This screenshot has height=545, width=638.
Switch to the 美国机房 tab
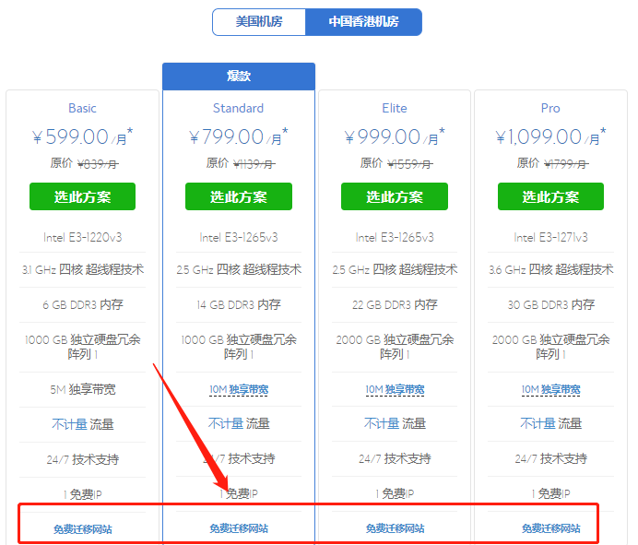pos(259,22)
